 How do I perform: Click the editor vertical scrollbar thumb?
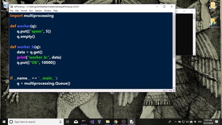pyautogui.click(x=174, y=36)
